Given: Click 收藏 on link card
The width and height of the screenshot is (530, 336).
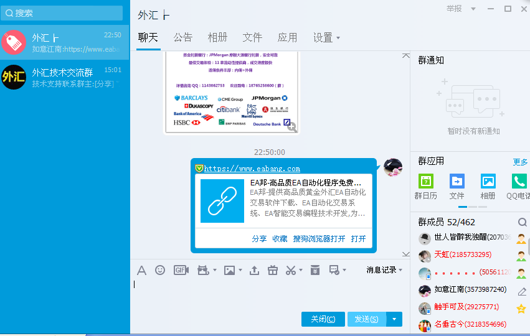Looking at the screenshot, I should tap(280, 239).
